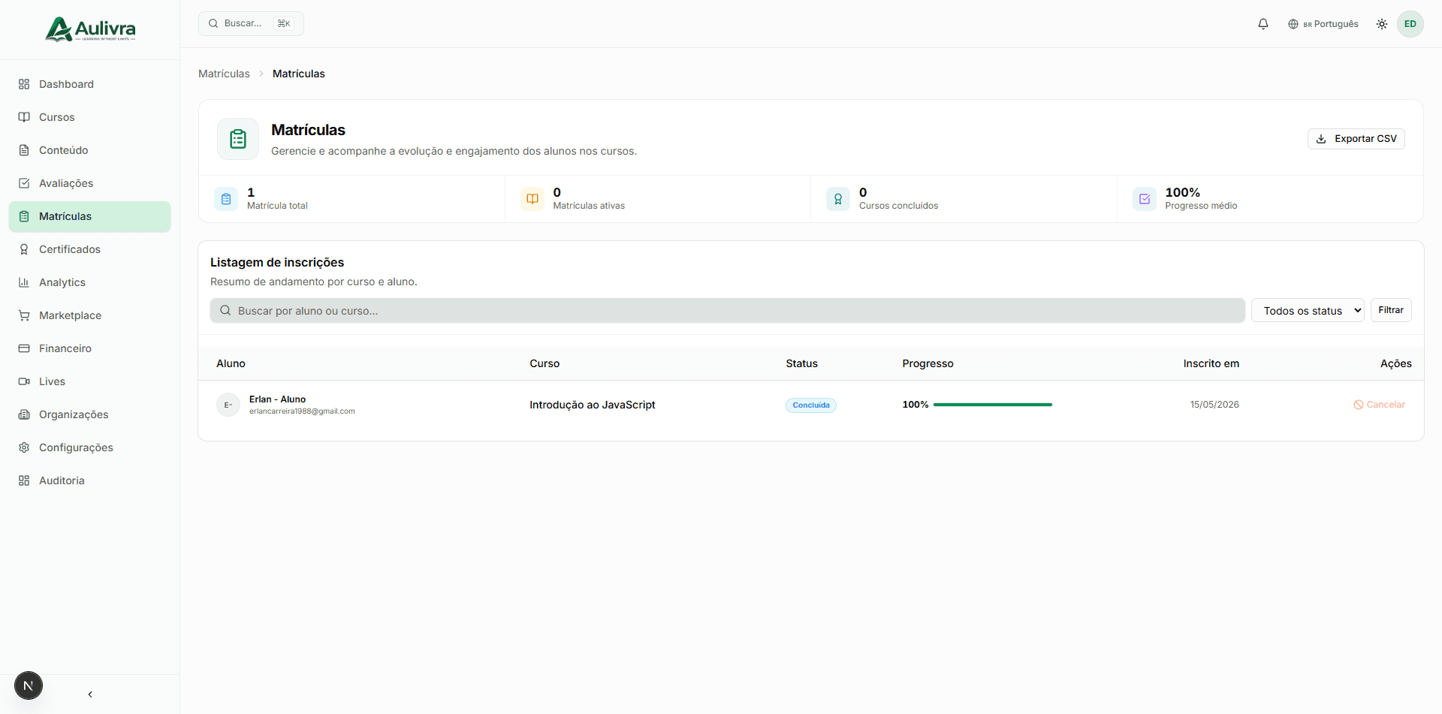Screen dimensions: 1442x714
Task: Click the Progresso médio check icon
Action: pyautogui.click(x=1145, y=199)
